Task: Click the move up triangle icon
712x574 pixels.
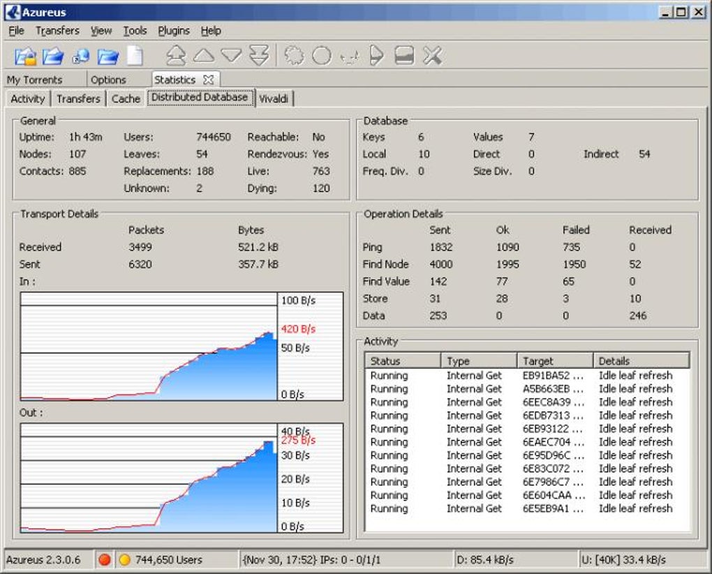Action: pyautogui.click(x=203, y=56)
